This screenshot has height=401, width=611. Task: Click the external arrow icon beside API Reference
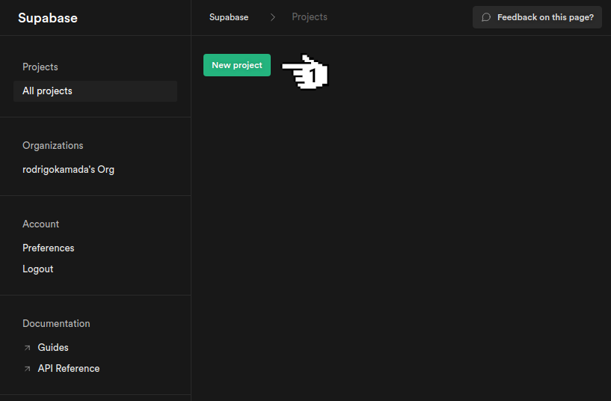pyautogui.click(x=27, y=369)
